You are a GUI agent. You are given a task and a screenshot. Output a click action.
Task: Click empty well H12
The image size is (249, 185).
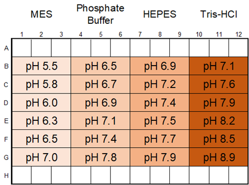point(239,175)
